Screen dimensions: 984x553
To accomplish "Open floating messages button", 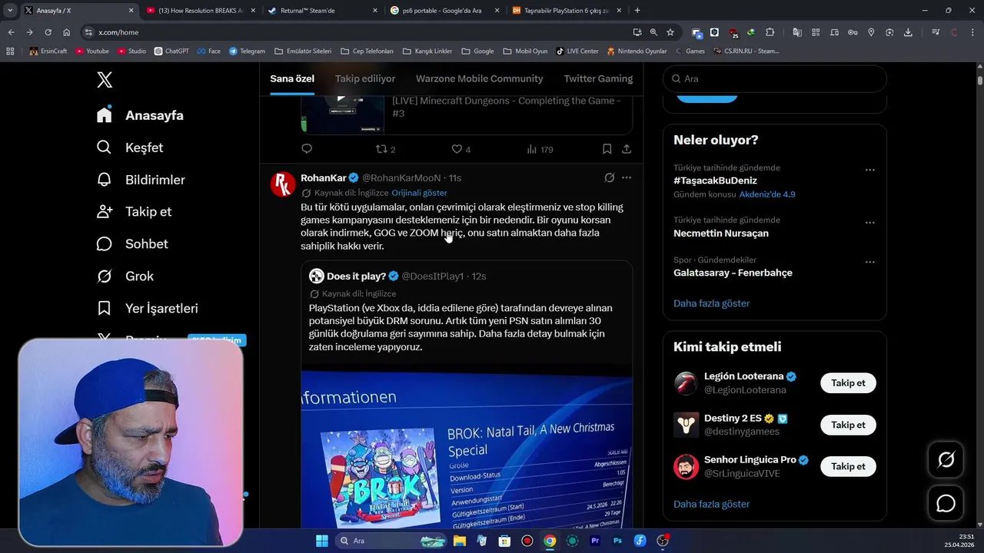I will click(946, 503).
